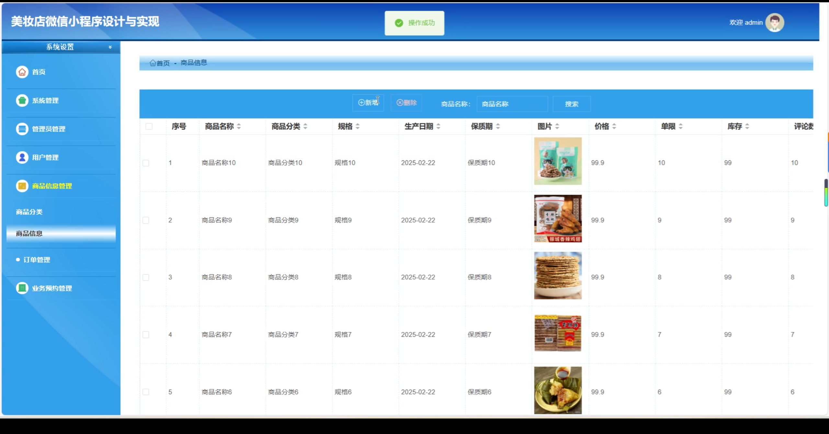Sort by 商品名称 column arrows
Viewport: 829px width, 434px height.
pyautogui.click(x=239, y=126)
